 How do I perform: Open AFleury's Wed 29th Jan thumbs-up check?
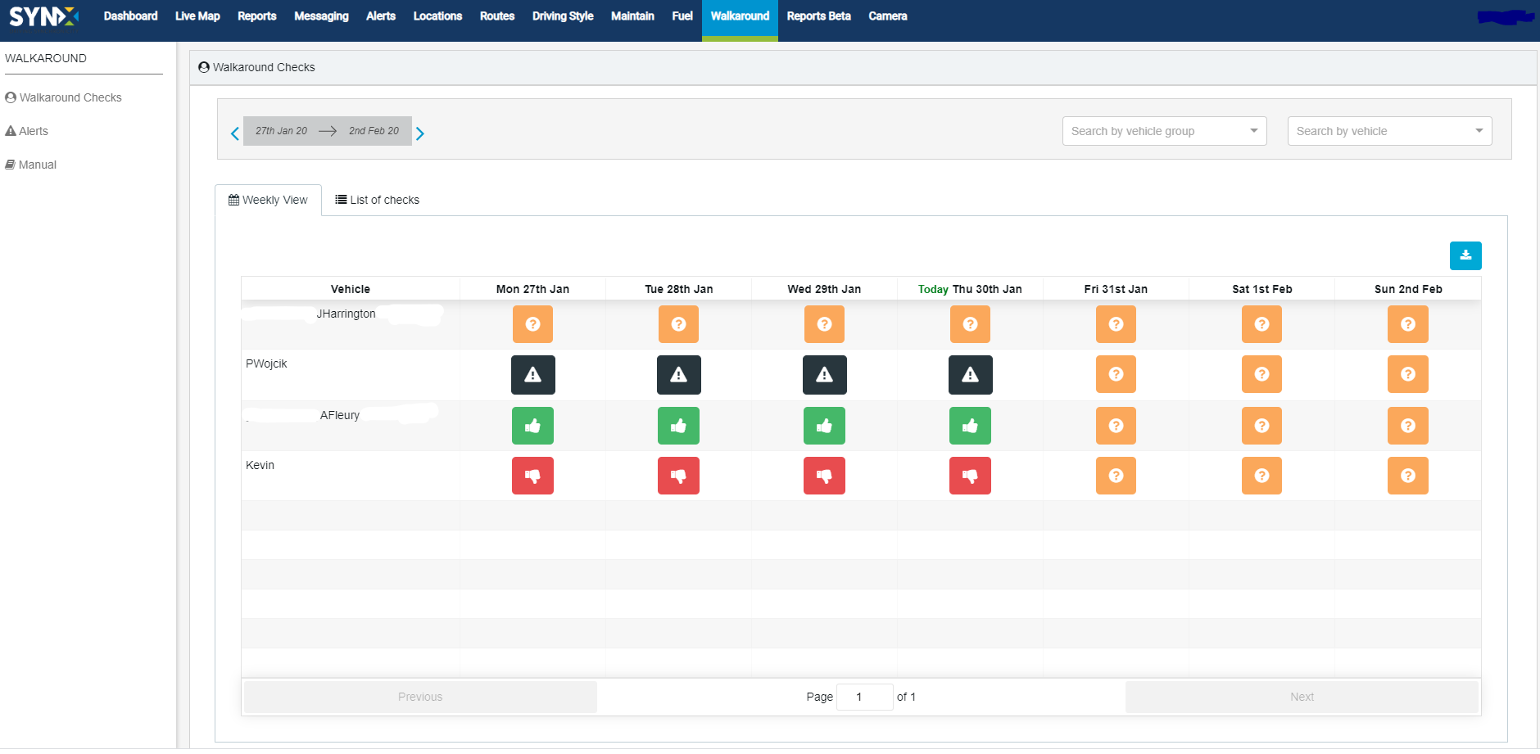(x=824, y=426)
